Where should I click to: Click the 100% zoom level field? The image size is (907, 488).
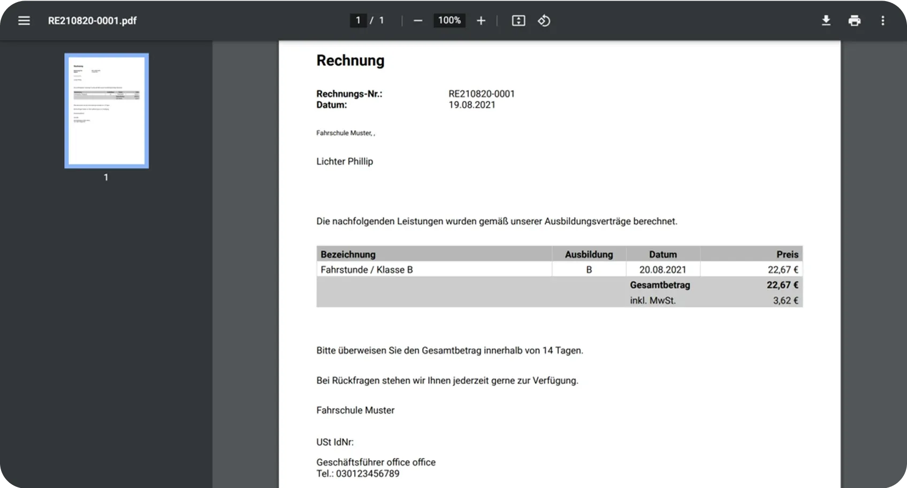click(449, 21)
